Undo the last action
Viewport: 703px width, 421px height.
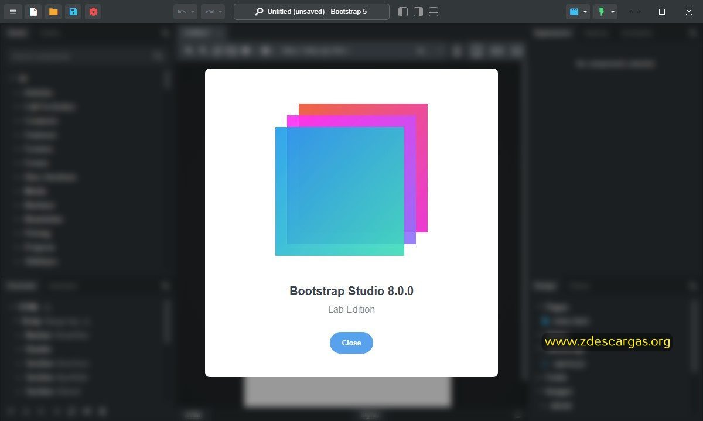(x=182, y=12)
